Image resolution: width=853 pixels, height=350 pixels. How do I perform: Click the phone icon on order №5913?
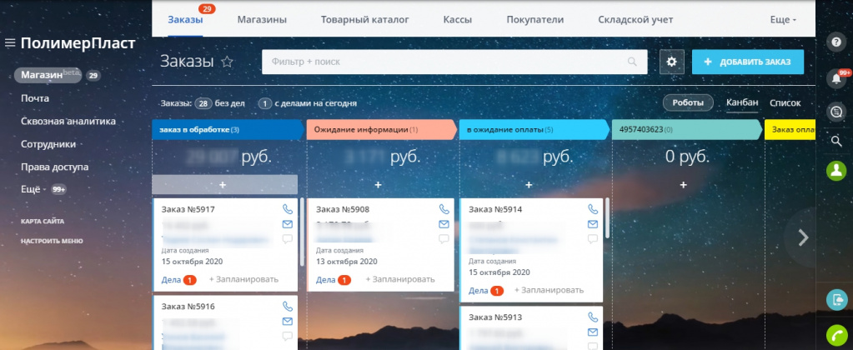tap(593, 317)
